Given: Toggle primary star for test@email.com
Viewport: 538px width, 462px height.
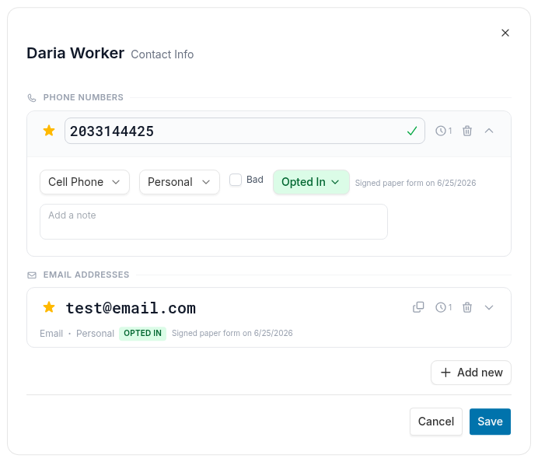Looking at the screenshot, I should tap(49, 307).
